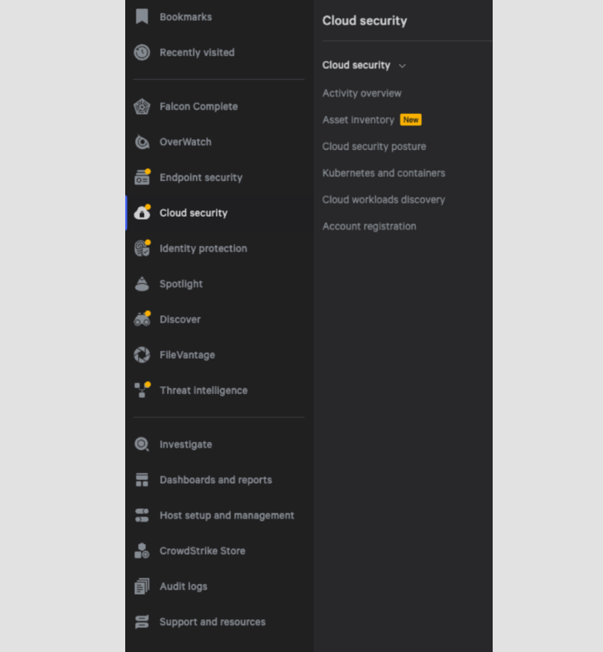This screenshot has height=652, width=603.
Task: Click the Falcon Complete pentagon icon
Action: tap(142, 107)
